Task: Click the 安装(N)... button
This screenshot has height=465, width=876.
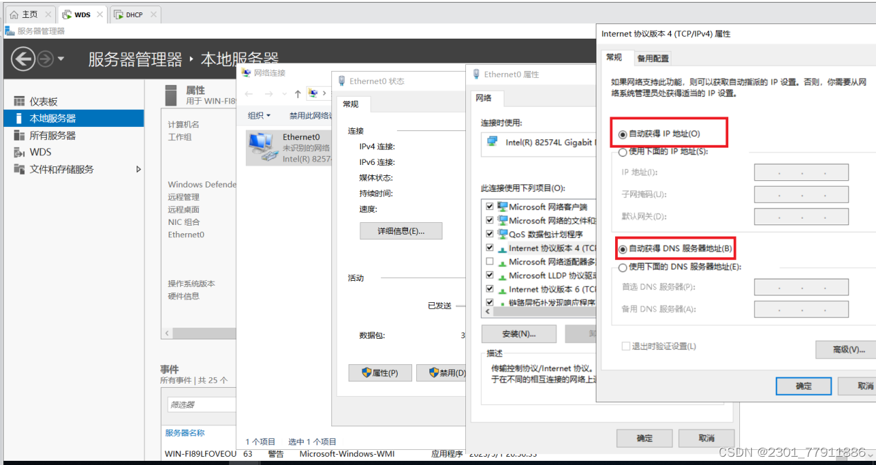Action: (x=519, y=334)
